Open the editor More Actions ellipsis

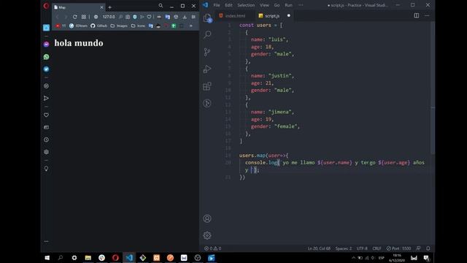tap(427, 15)
